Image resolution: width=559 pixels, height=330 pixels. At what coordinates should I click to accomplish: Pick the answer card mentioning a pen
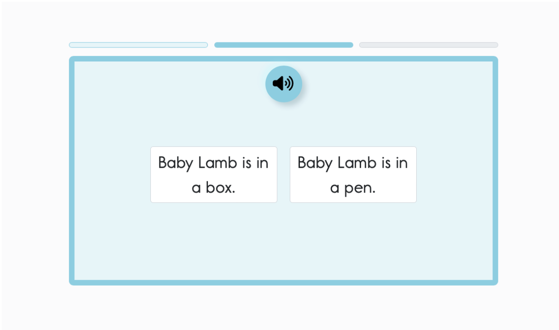pyautogui.click(x=353, y=174)
